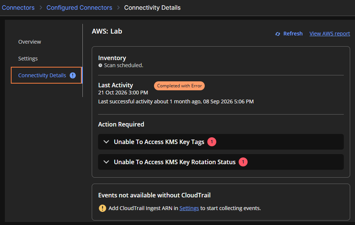This screenshot has width=355, height=225.
Task: Click the Last successful activity about 1 month ago text
Action: (176, 101)
